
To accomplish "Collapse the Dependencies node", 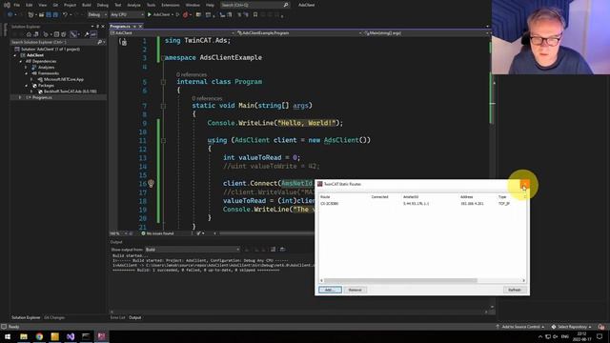I will 21,61.
